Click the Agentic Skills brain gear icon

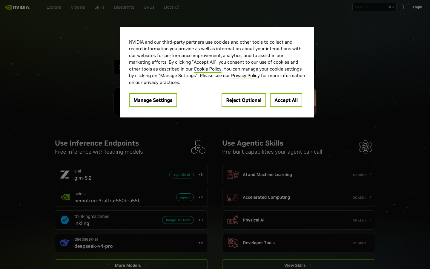click(365, 147)
